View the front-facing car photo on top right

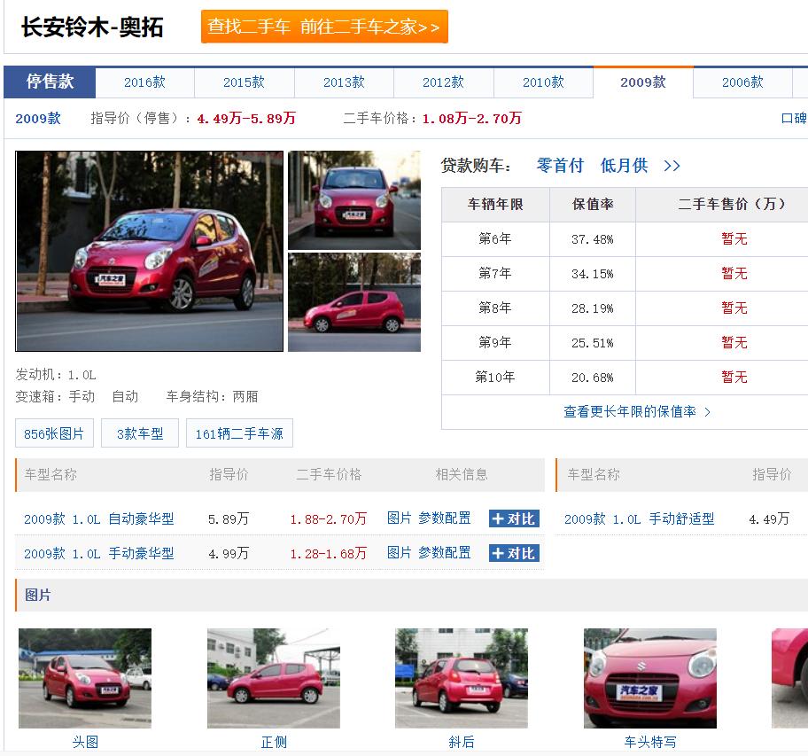354,200
